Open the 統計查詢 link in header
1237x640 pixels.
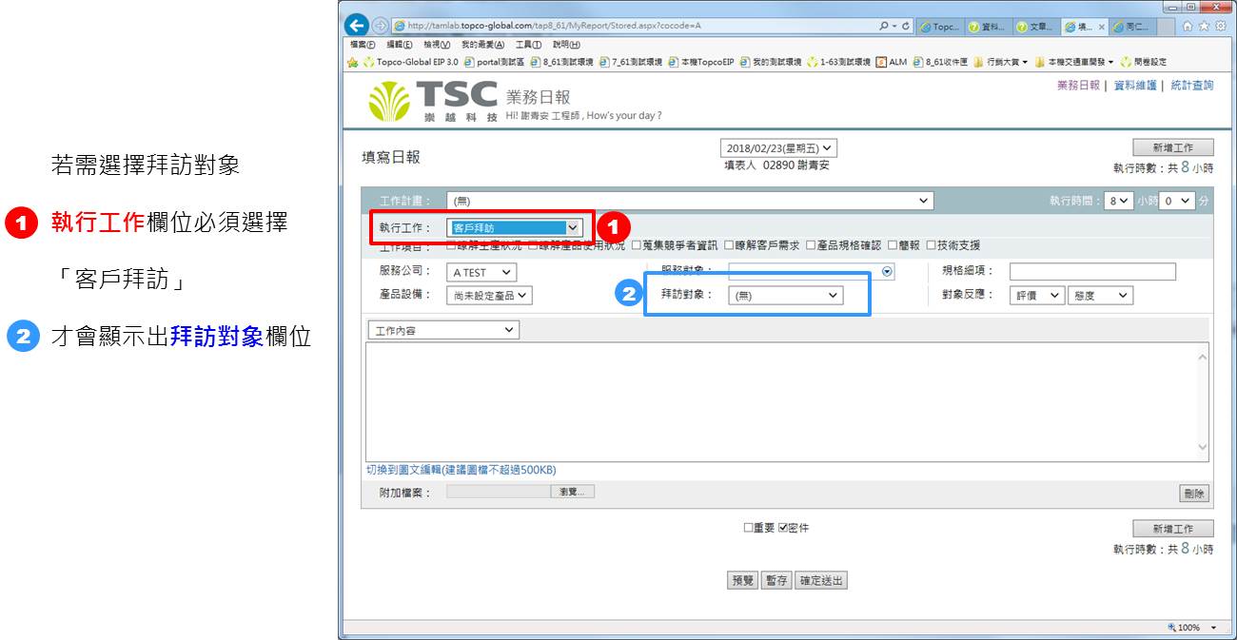[1191, 86]
